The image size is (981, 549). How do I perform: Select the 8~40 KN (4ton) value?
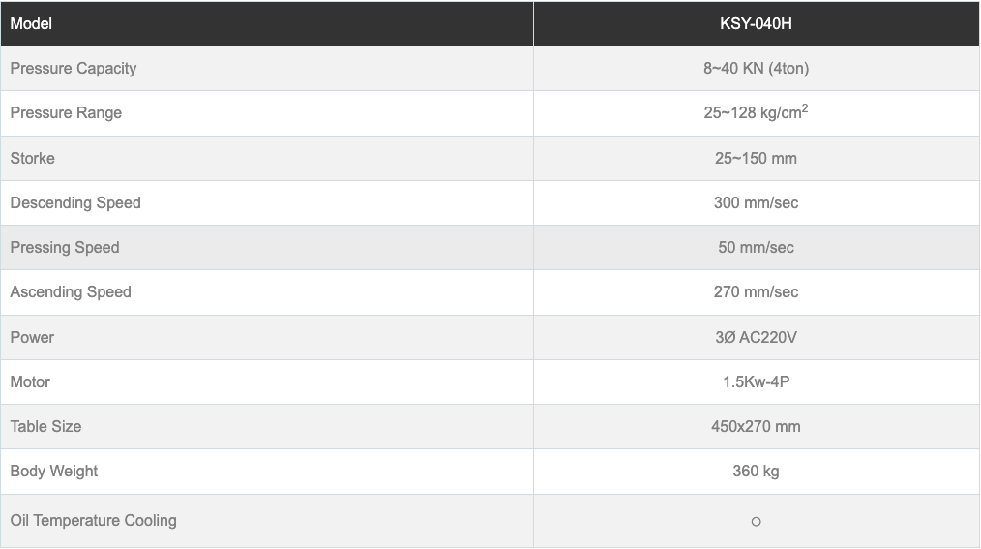[x=756, y=68]
